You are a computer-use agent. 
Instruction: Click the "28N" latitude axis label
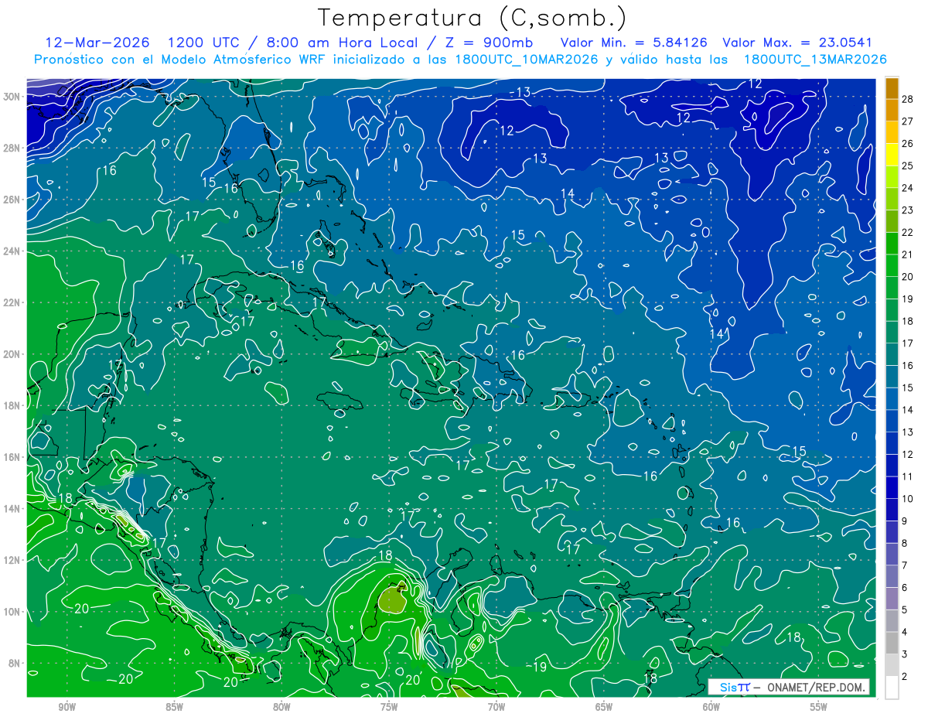coord(12,148)
